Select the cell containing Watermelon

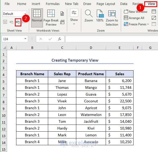point(91,115)
